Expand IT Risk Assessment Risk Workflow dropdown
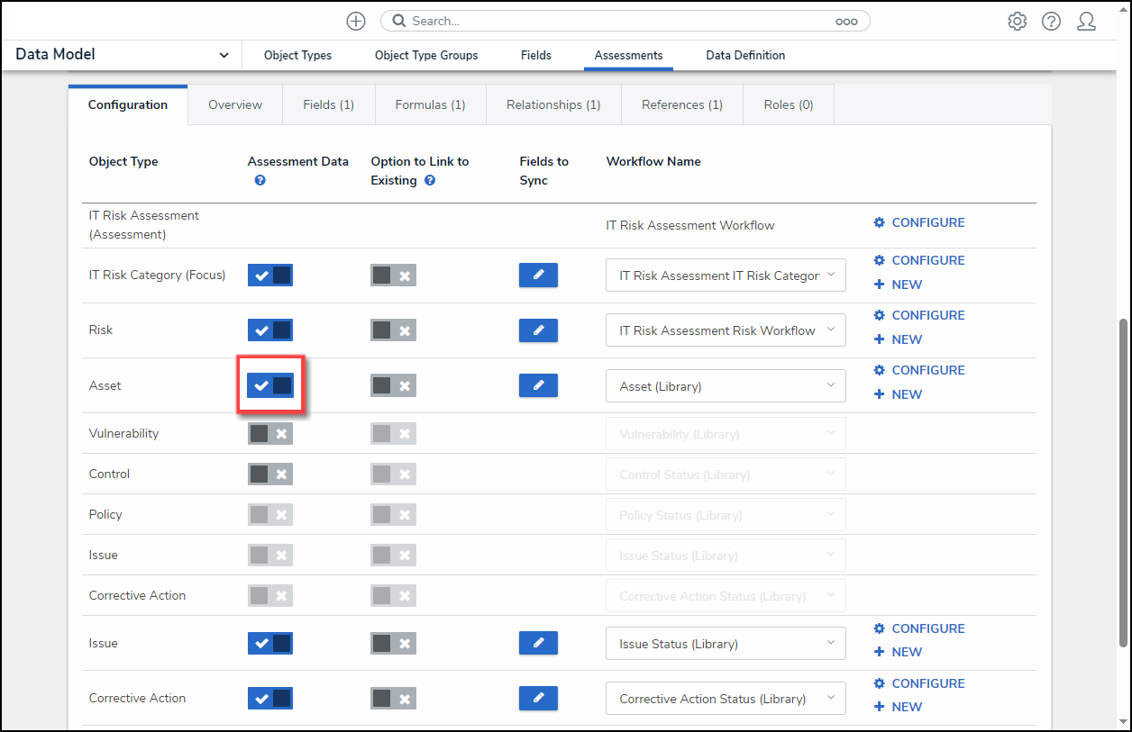Viewport: 1132px width, 732px height. [x=726, y=330]
